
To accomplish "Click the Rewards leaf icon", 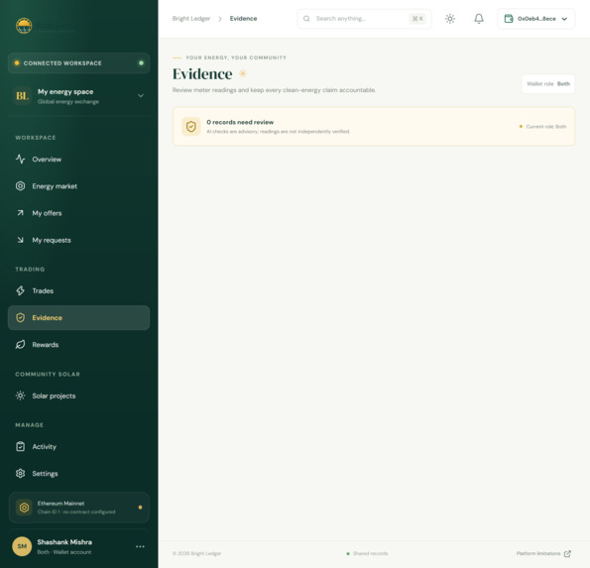I will [20, 345].
